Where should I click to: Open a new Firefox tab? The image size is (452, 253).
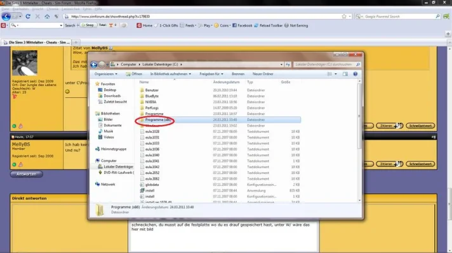(76, 42)
